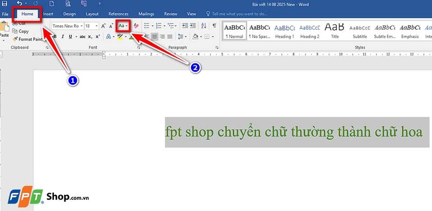The image size is (432, 211).
Task: Apply the No Spacing style
Action: [x=259, y=31]
